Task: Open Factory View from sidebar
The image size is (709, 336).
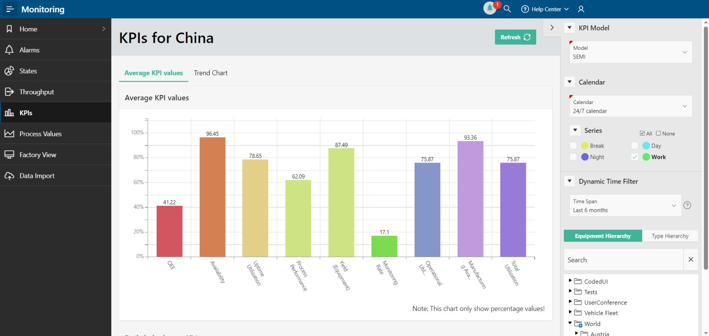Action: tap(38, 154)
